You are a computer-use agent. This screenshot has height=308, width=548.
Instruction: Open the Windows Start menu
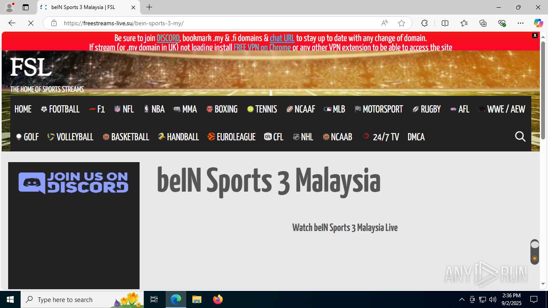point(10,299)
